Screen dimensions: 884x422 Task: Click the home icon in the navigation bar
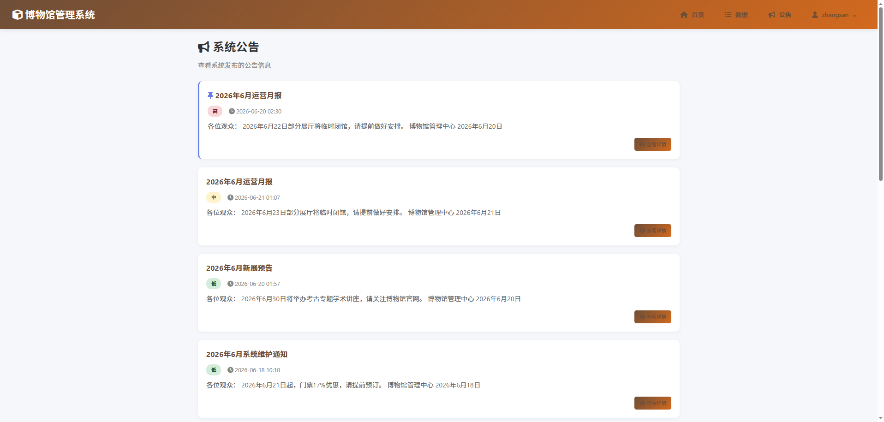pos(684,15)
